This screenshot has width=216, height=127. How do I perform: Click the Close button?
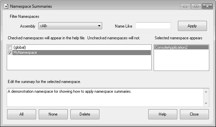point(194,114)
